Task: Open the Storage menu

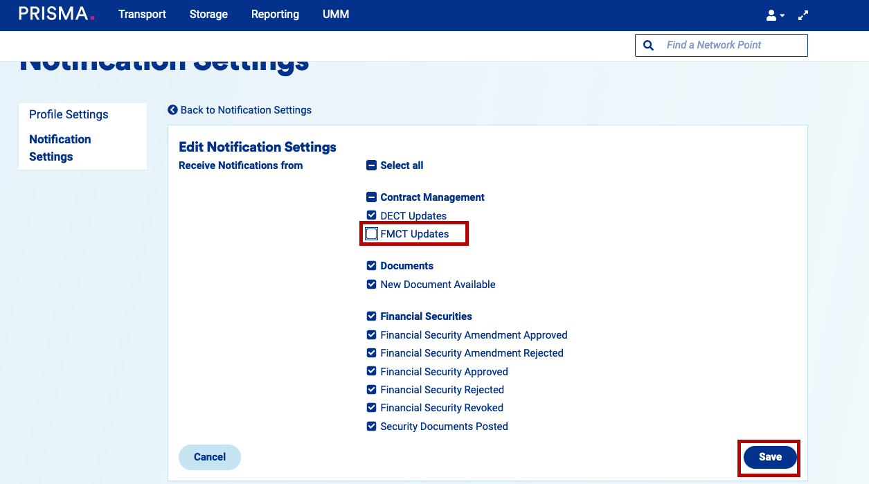Action: point(208,14)
